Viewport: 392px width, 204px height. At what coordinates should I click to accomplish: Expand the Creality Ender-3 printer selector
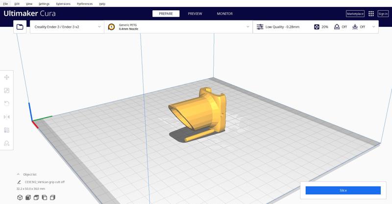coord(67,27)
